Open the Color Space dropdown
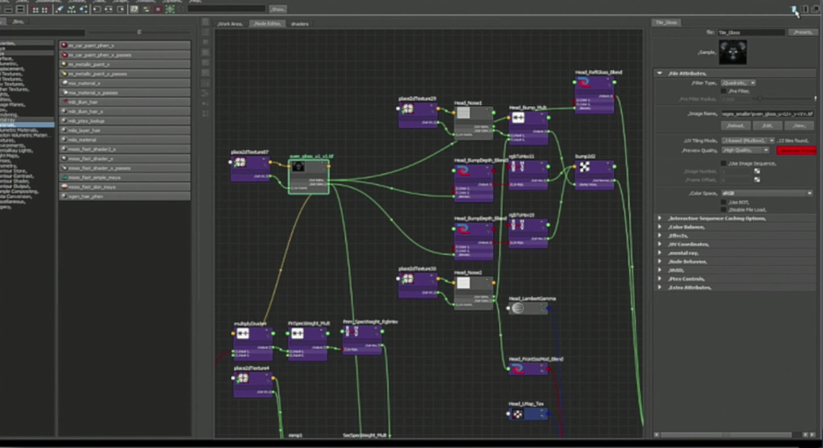 [x=767, y=193]
